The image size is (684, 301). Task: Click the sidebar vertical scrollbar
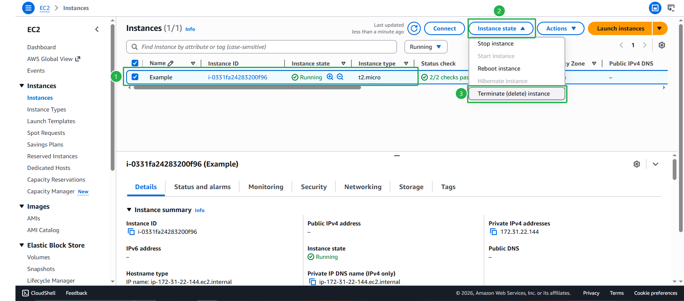tap(112, 98)
